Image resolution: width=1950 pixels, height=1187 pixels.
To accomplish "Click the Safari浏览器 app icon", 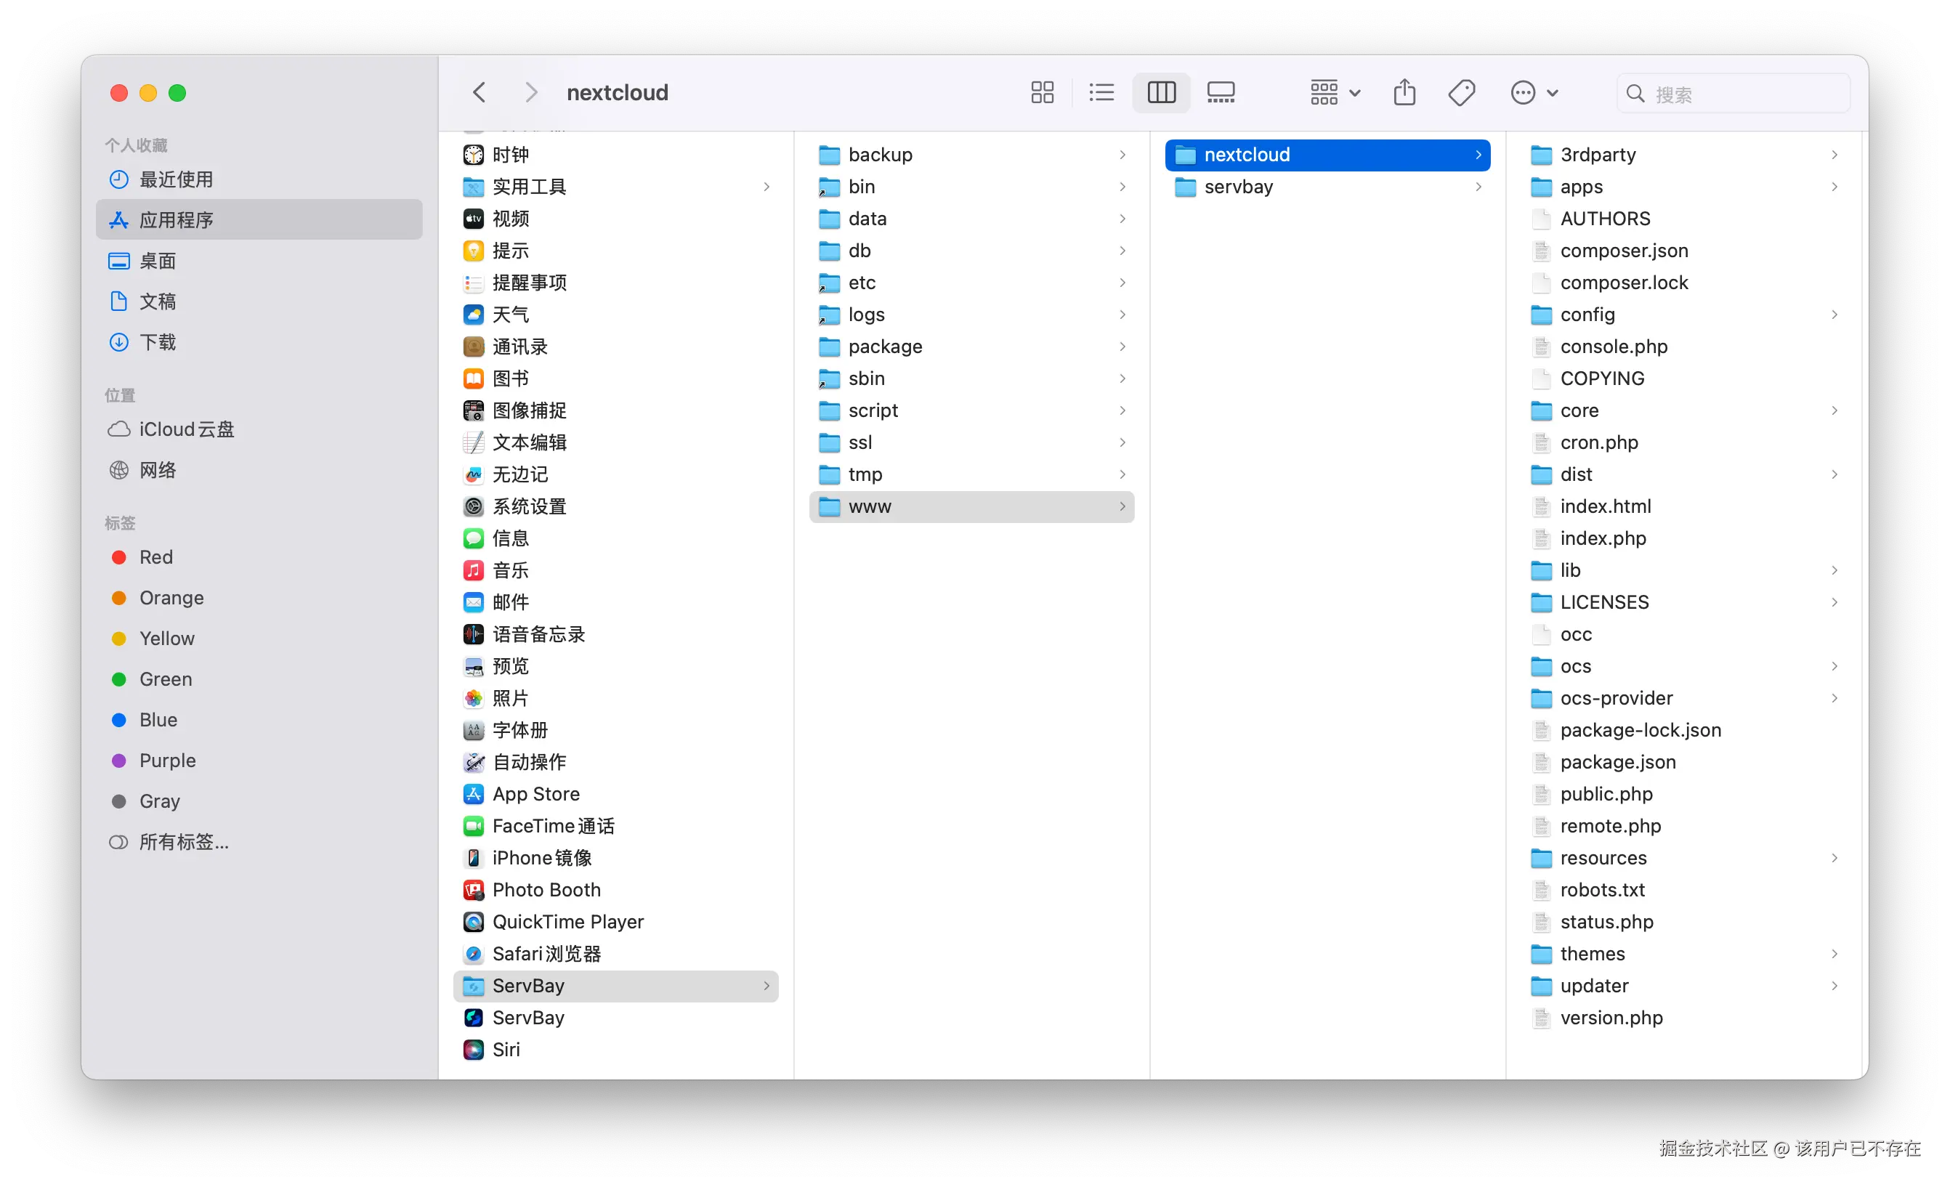I will point(473,954).
